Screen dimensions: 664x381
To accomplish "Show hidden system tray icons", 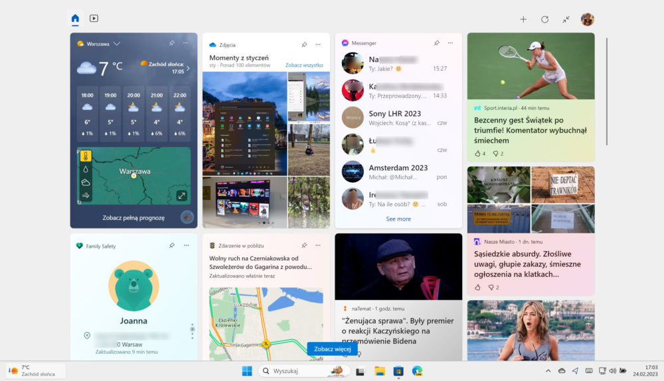I will [x=548, y=371].
